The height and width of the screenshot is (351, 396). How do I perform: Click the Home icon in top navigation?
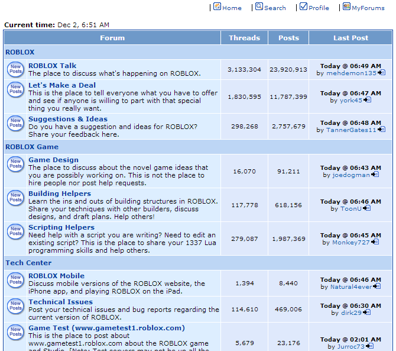[x=217, y=7]
